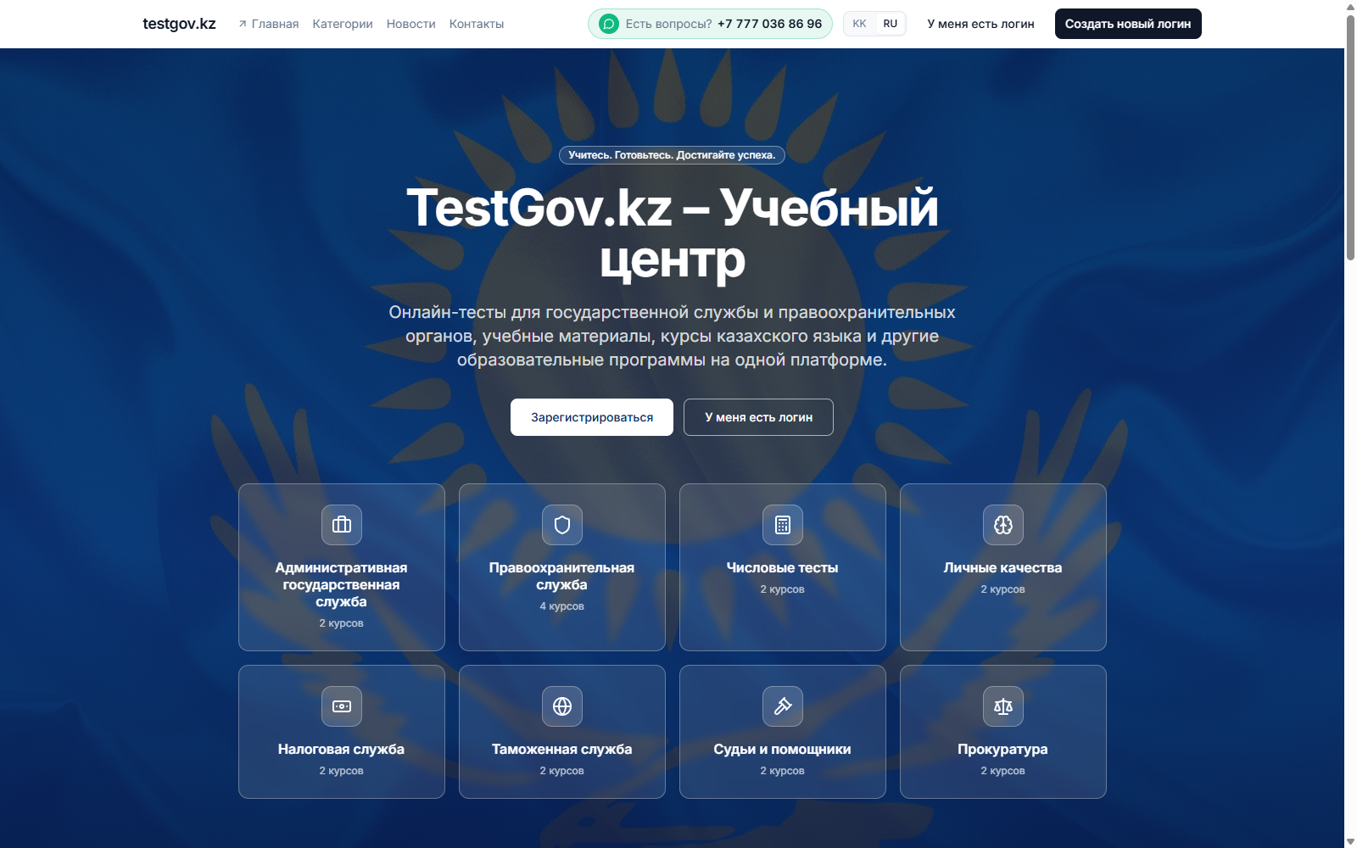This screenshot has width=1357, height=848.
Task: Call the phone number +7 777 036 86 96
Action: (x=769, y=24)
